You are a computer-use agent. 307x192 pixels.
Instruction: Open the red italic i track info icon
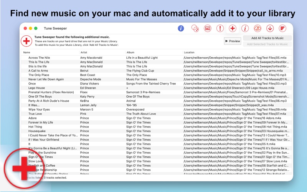[x=245, y=28]
